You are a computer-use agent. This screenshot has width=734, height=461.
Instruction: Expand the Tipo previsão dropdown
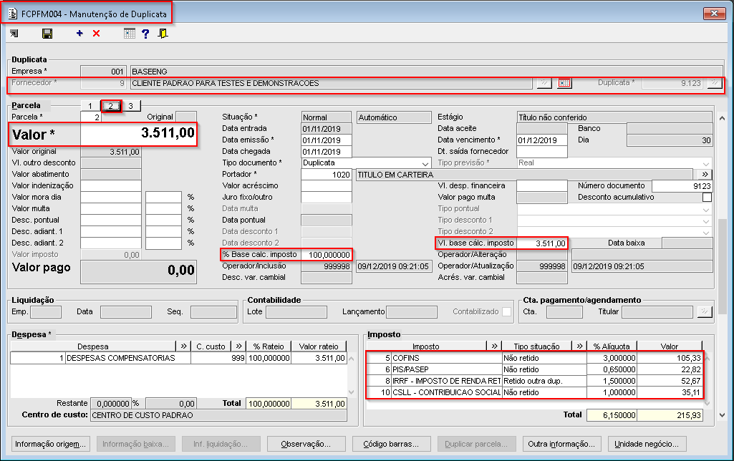click(x=705, y=163)
